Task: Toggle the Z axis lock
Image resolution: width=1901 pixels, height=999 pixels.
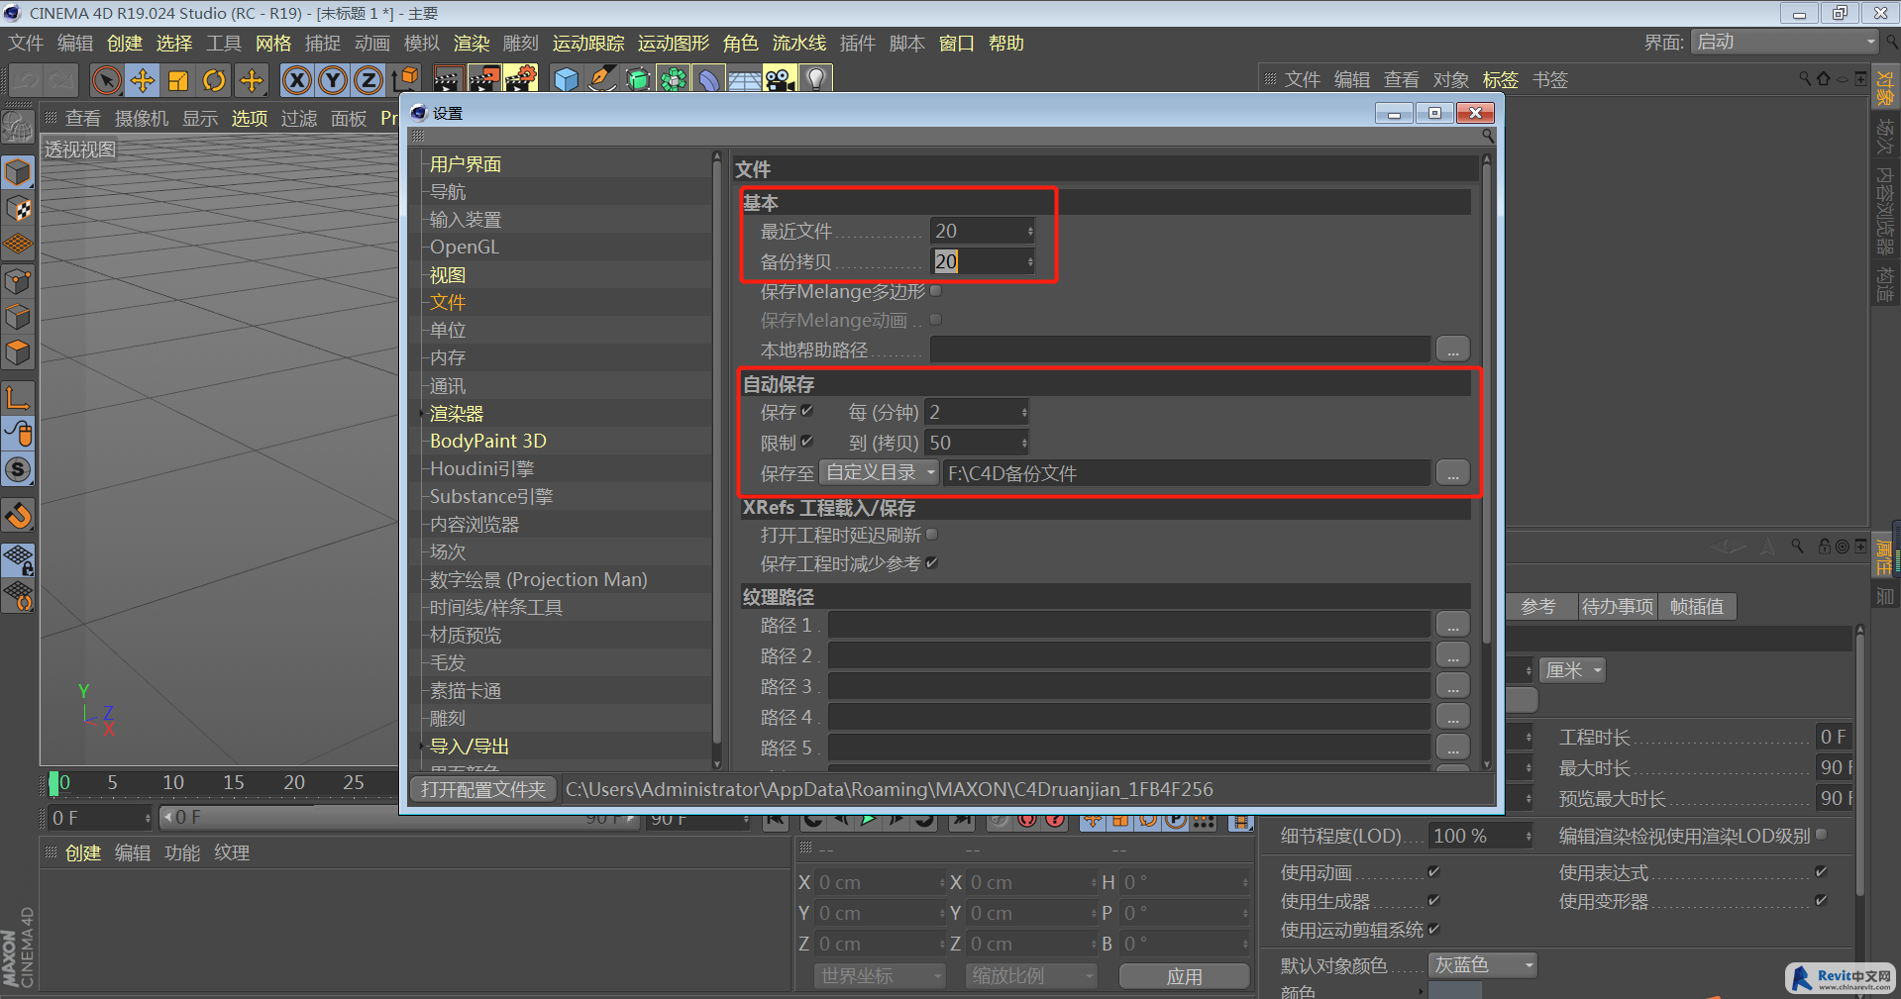Action: (x=369, y=80)
